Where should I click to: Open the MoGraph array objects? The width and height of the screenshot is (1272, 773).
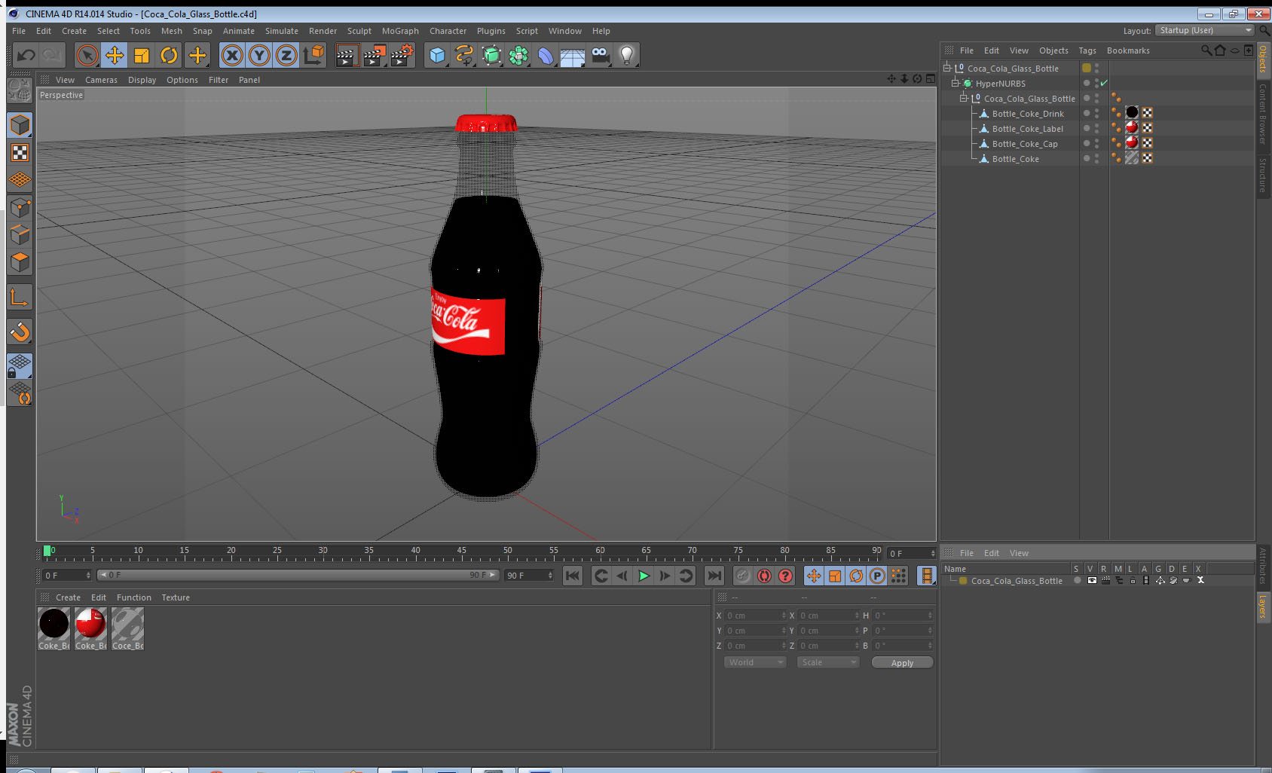[x=518, y=55]
